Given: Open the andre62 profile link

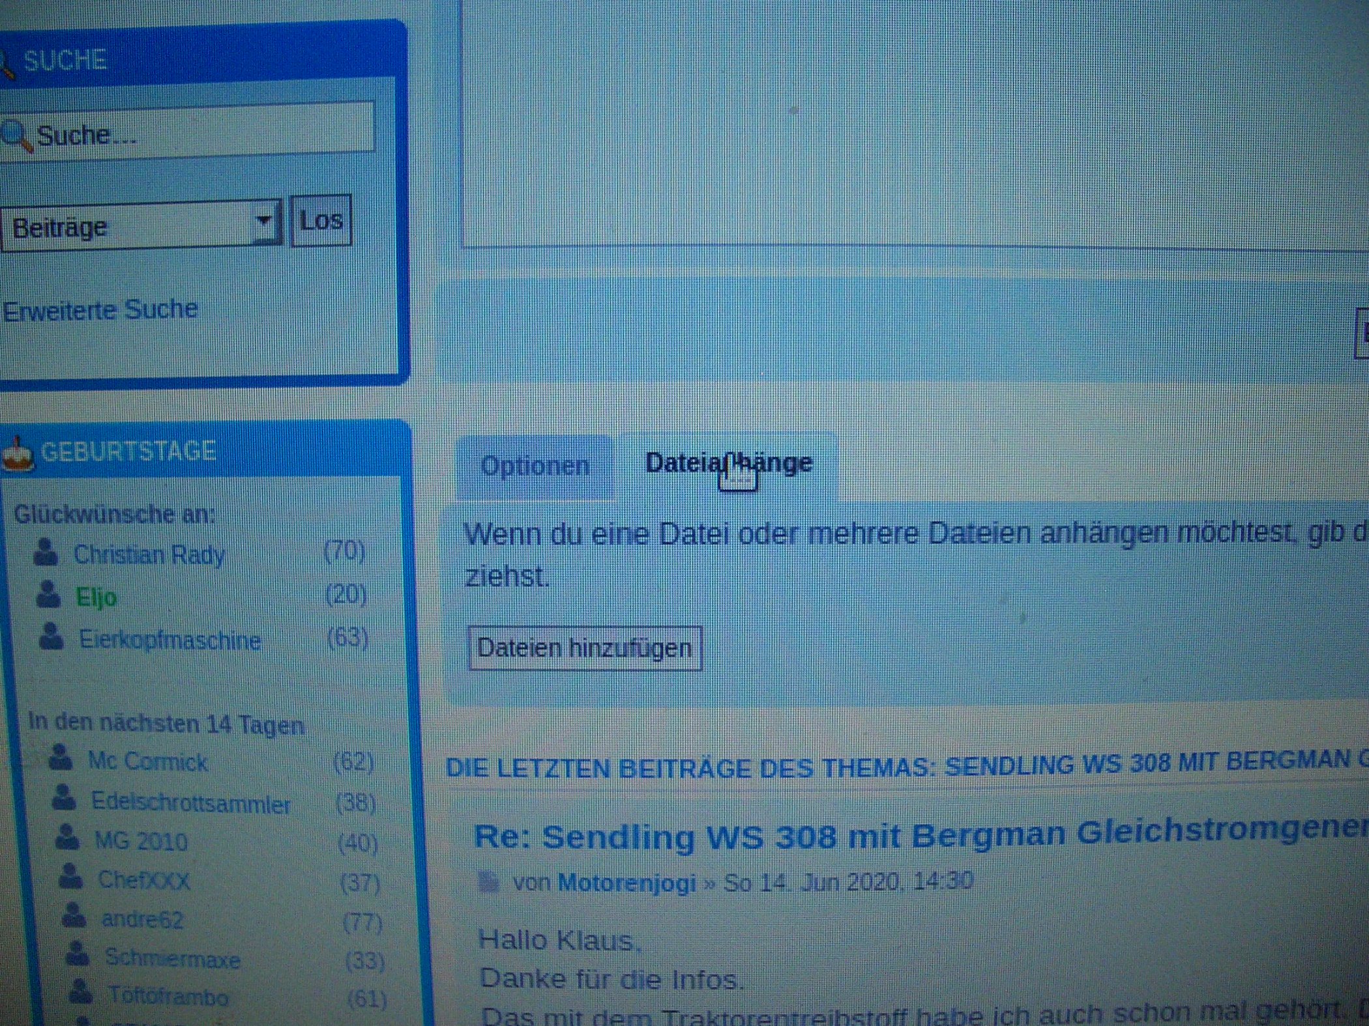Looking at the screenshot, I should pos(142,919).
